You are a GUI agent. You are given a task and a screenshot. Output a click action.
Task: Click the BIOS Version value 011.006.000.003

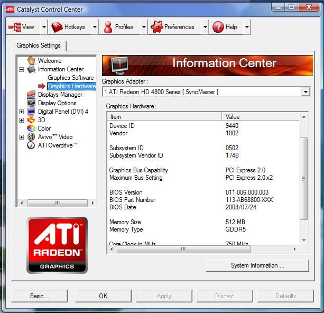(x=247, y=192)
